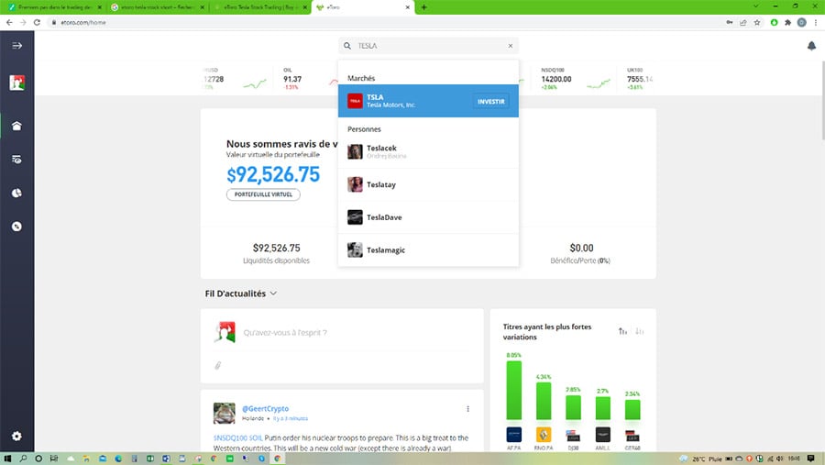Open a new browser tab with plus
The image size is (825, 465).
[424, 7]
